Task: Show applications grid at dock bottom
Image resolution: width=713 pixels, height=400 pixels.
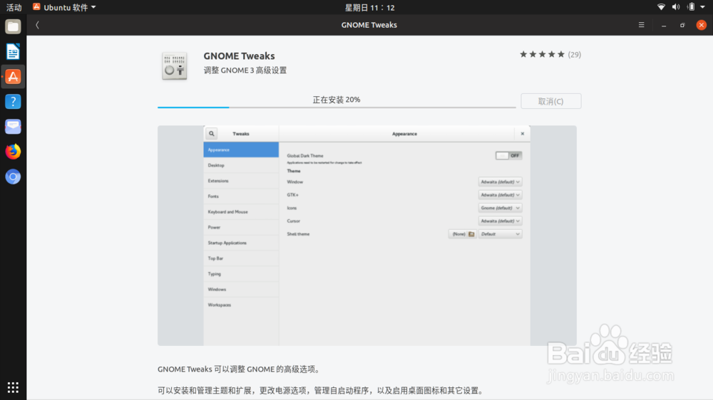Action: click(13, 387)
